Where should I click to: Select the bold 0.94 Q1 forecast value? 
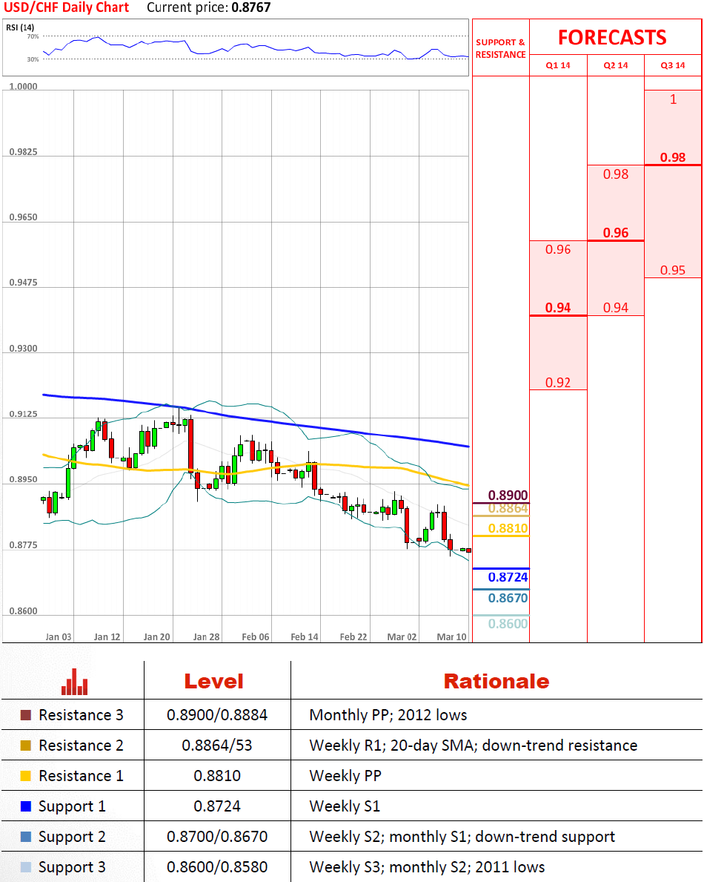coord(558,308)
